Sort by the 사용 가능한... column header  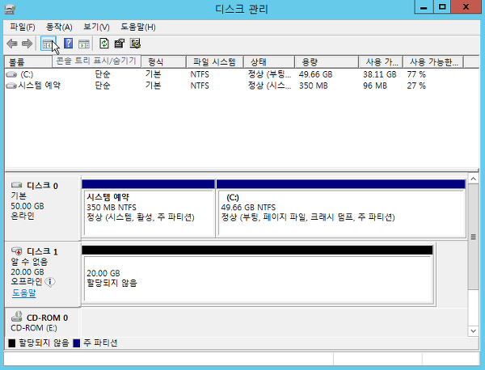pos(433,62)
